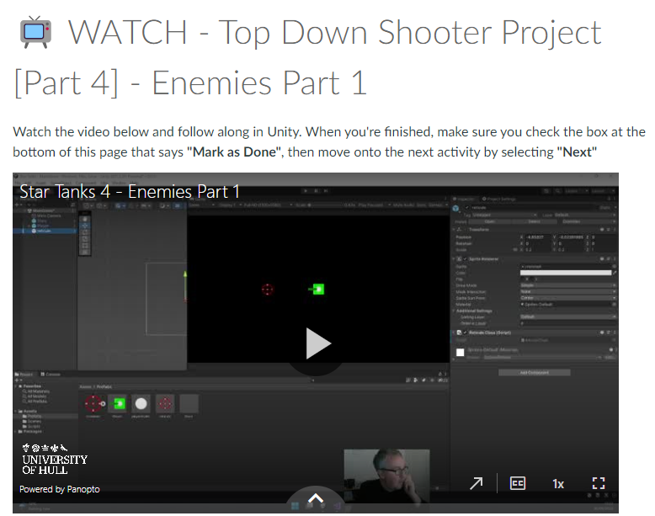Open the 1x playback speed menu
This screenshot has height=516, width=655.
[558, 483]
